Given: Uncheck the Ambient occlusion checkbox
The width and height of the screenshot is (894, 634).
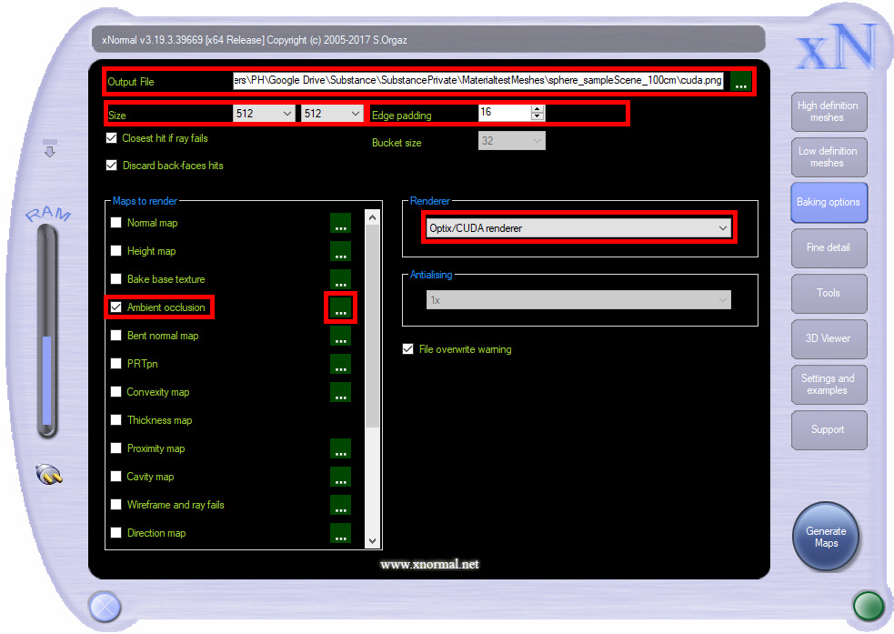Looking at the screenshot, I should [116, 307].
